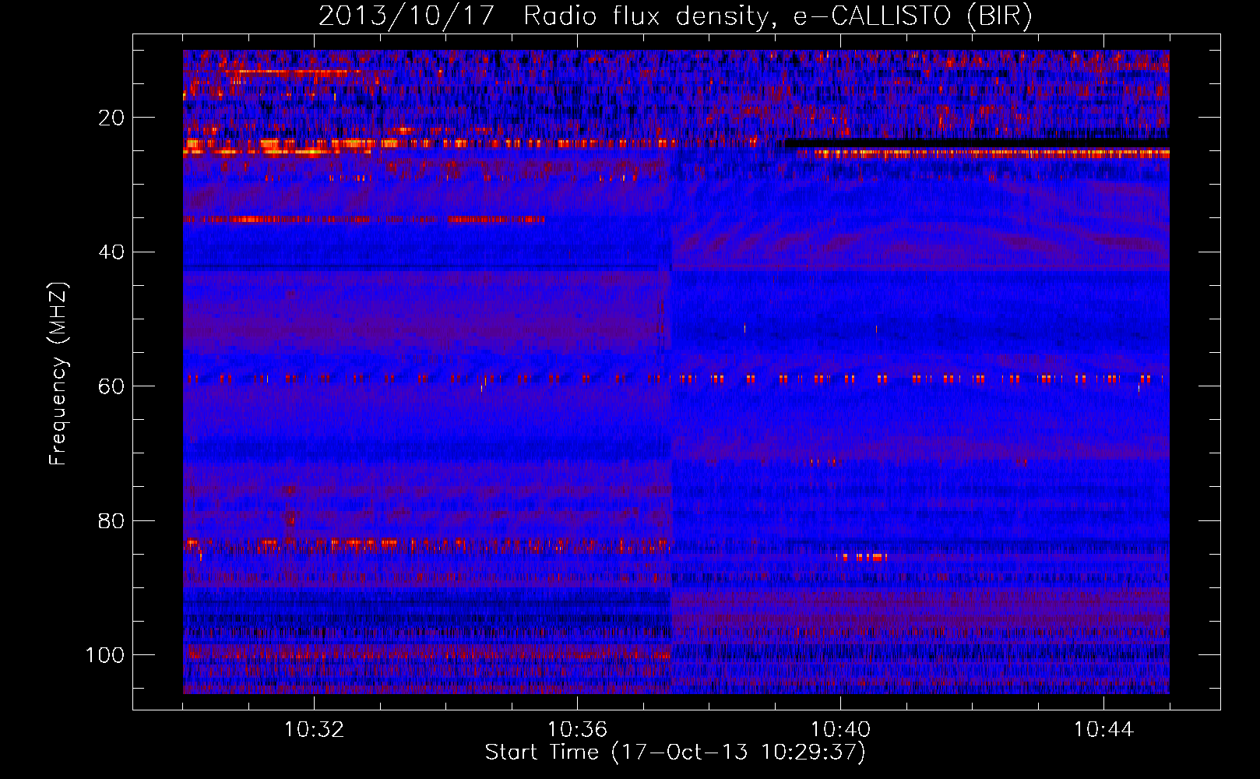1260x779 pixels.
Task: Click the 80 MHz frequency tick label
Action: tap(112, 520)
